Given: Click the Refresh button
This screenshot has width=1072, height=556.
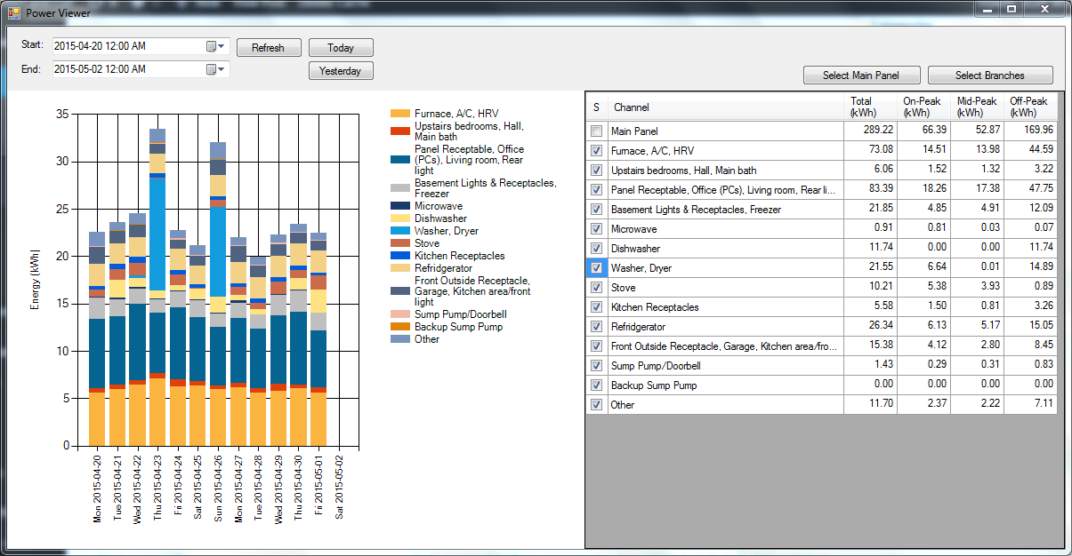Looking at the screenshot, I should 268,48.
